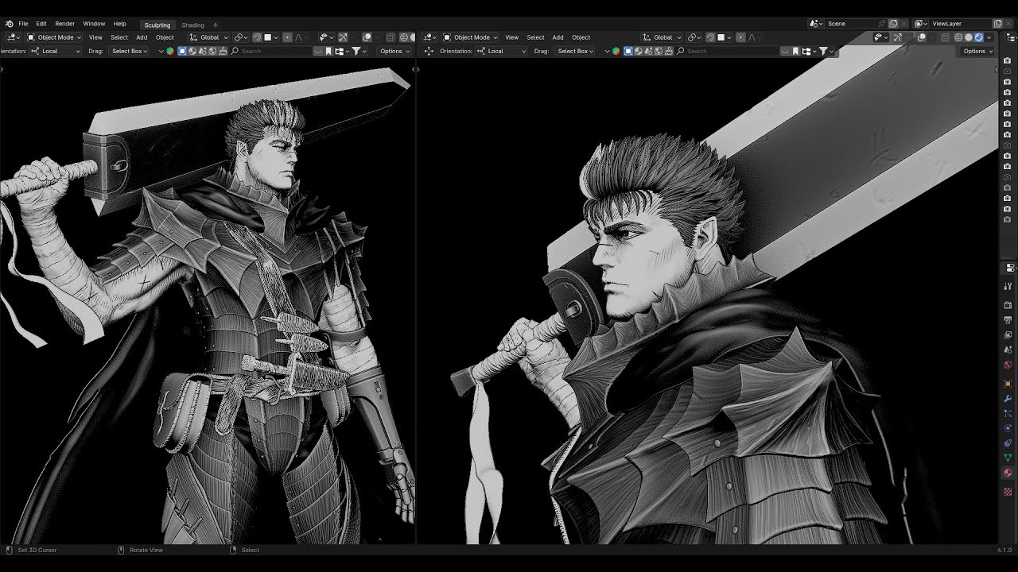Screen dimensions: 1018x572
Task: Open Local orientation dropdown in left viewport
Action: [x=56, y=51]
